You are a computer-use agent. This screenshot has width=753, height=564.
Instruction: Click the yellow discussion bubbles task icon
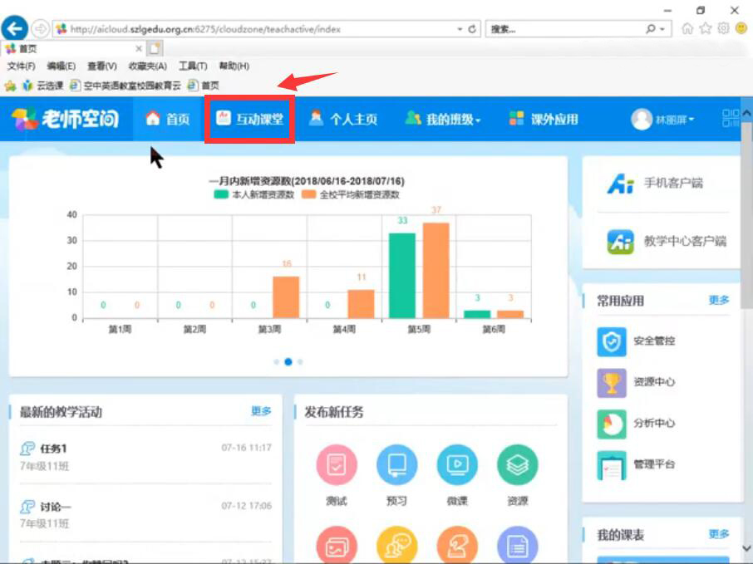397,545
